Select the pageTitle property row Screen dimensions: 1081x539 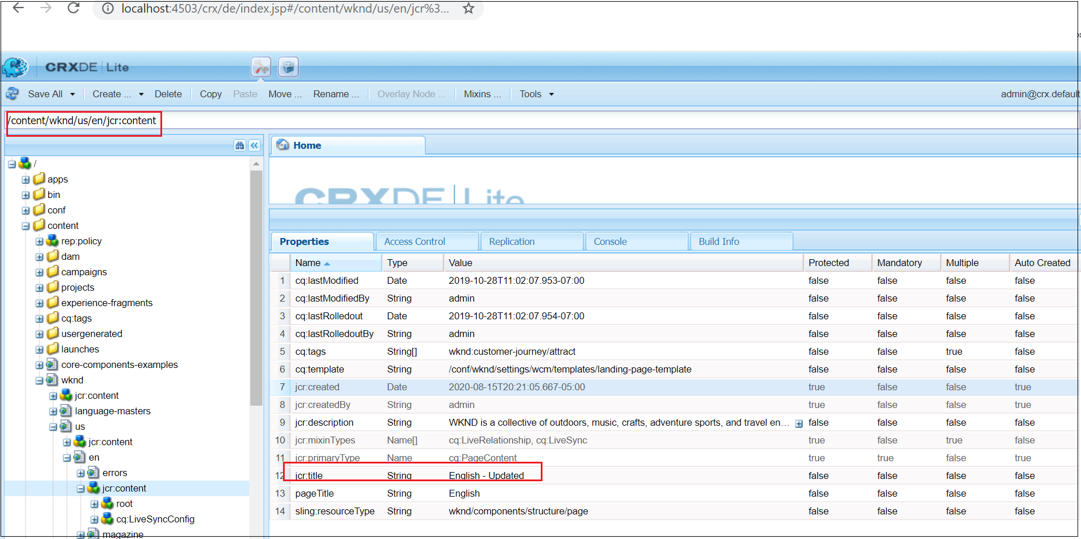click(673, 493)
